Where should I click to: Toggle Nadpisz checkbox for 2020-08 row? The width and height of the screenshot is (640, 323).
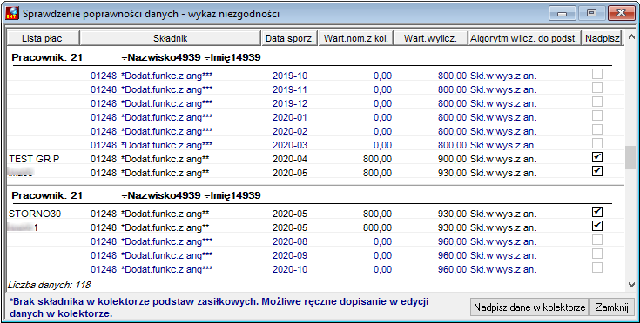597,240
